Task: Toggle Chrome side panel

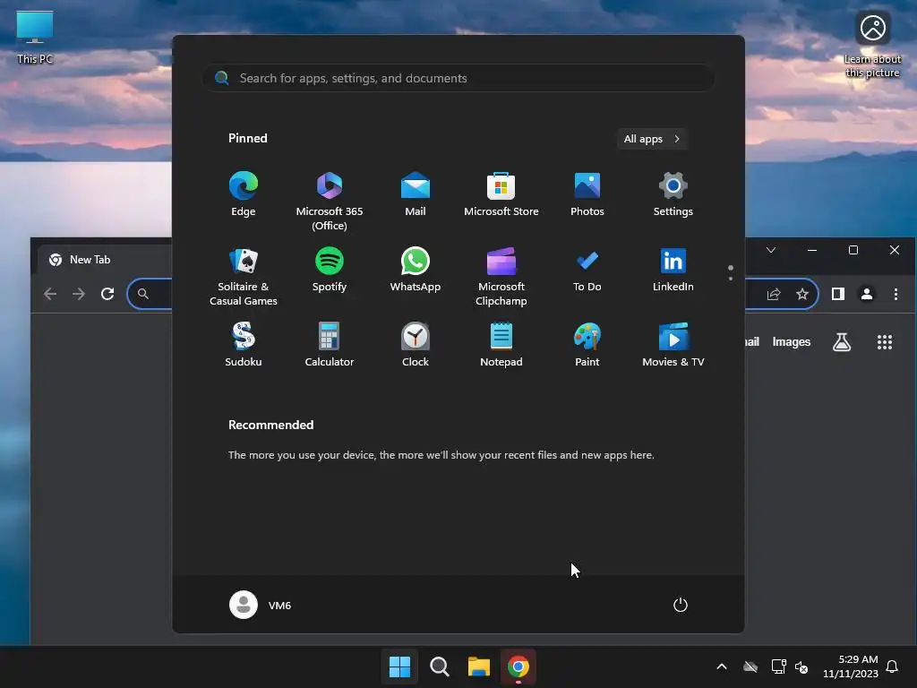Action: click(838, 294)
